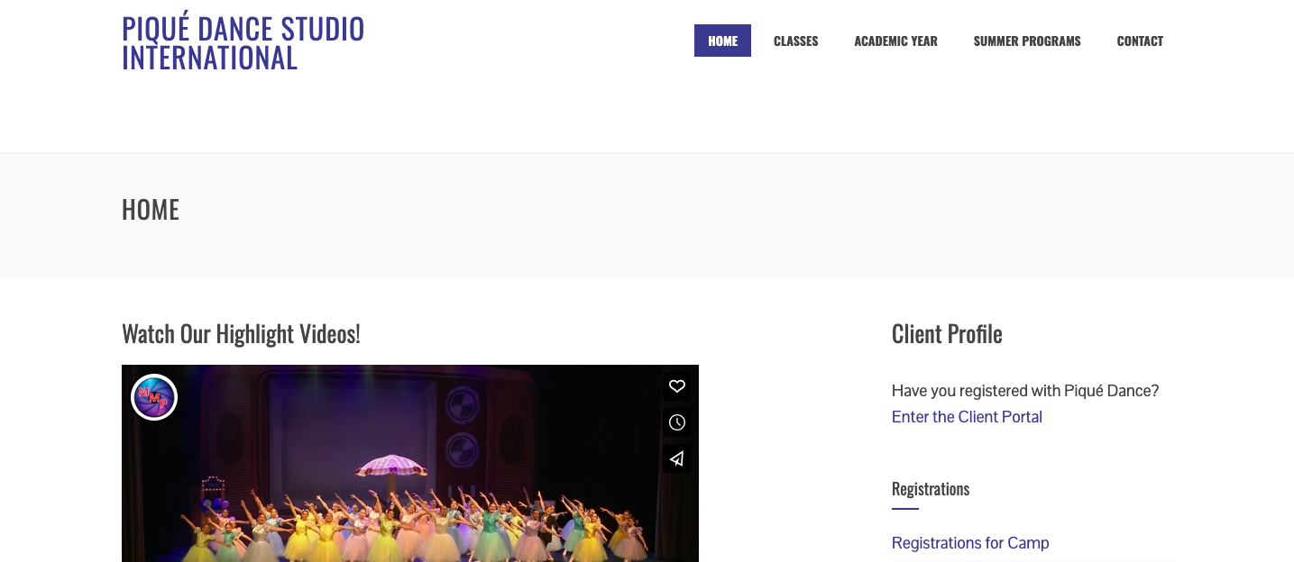Open the video uploader's round avatar
This screenshot has height=562, width=1294.
[x=154, y=397]
